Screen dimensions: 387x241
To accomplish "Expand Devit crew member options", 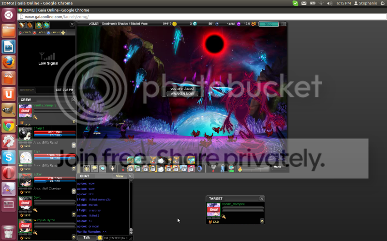I will click(x=74, y=214).
